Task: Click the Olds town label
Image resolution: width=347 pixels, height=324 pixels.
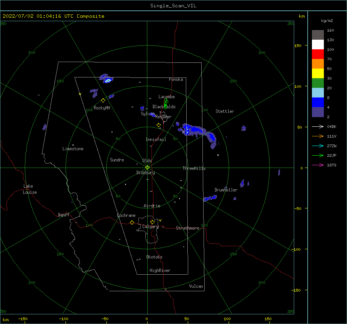Action: tap(147, 161)
